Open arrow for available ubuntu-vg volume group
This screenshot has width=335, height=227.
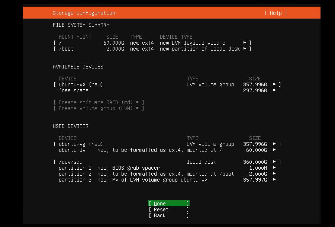(x=274, y=84)
